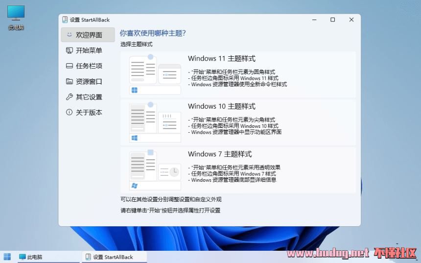
Task: Select the Windows 10 theme preview thumbnail
Action: click(155, 122)
